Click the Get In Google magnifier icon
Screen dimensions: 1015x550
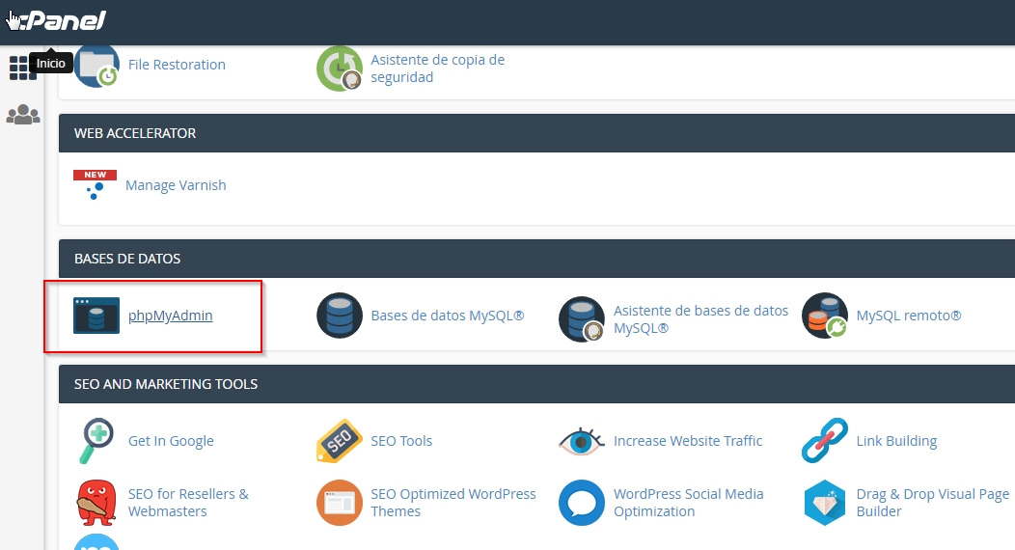[x=96, y=441]
